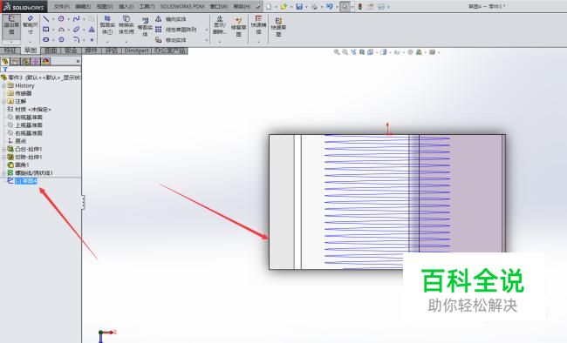Expand the History tree node

point(3,85)
